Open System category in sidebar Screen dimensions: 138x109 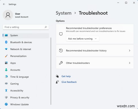tap(26, 35)
